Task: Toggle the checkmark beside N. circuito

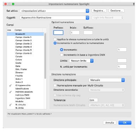Action: click(x=11, y=105)
